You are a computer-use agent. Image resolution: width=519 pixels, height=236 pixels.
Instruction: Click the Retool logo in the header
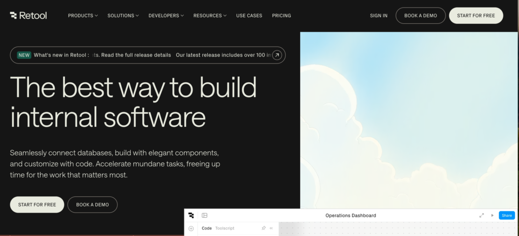click(28, 16)
